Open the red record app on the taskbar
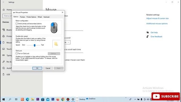 pos(68,99)
